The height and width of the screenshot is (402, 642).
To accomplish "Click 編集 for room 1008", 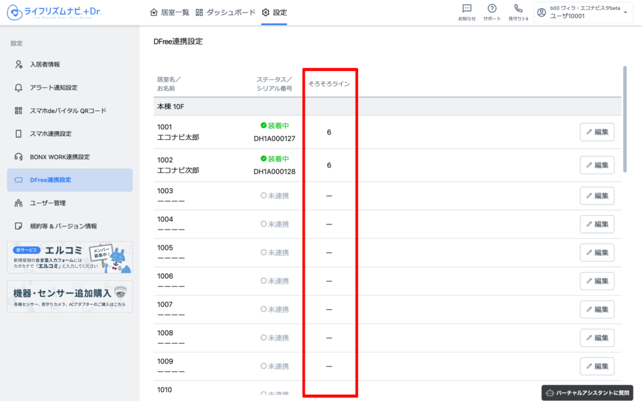I will pyautogui.click(x=597, y=338).
